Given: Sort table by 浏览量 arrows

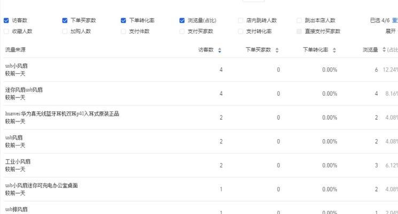Looking at the screenshot, I should pyautogui.click(x=384, y=50).
